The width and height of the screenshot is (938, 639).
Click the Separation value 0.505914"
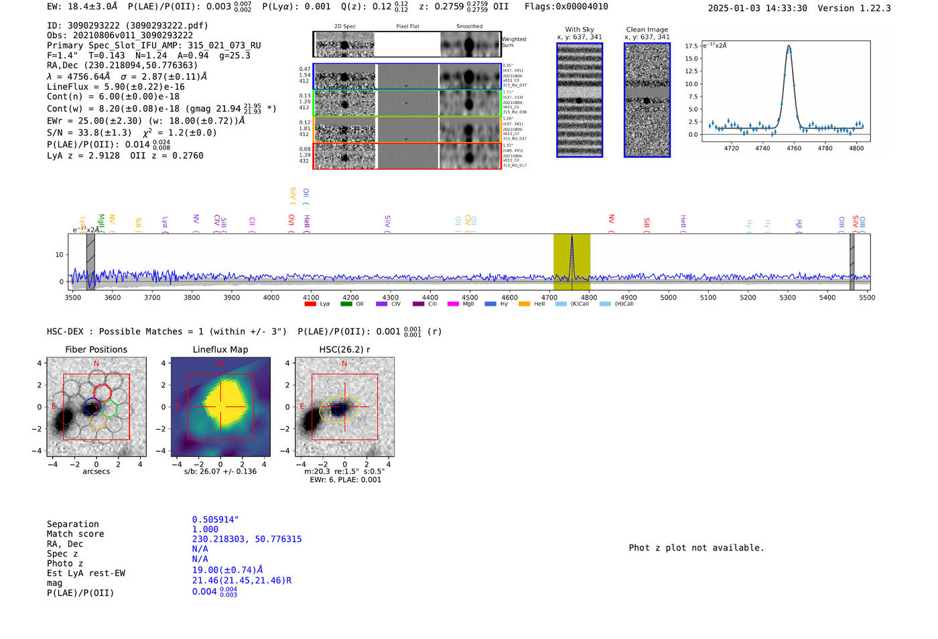click(x=216, y=520)
